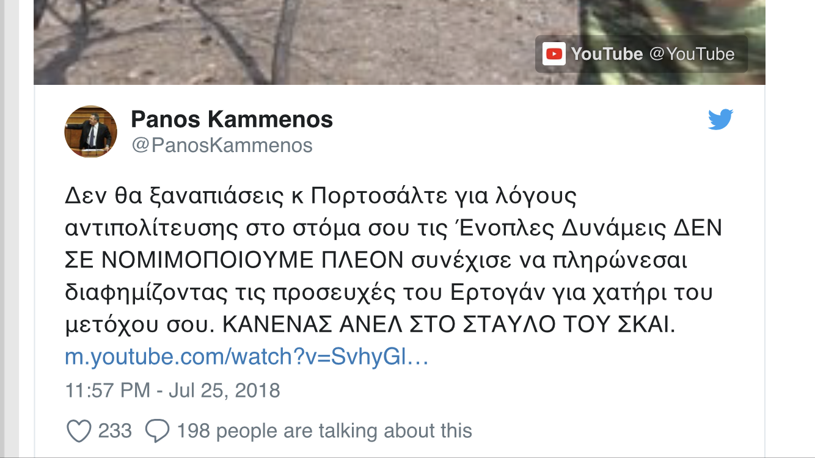Click the @PanosKammenos username handle

coord(222,145)
